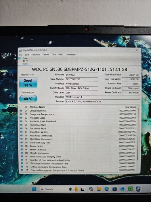Click the status dot of Percentage Used row
The width and height of the screenshot is (151, 202).
(22, 125)
